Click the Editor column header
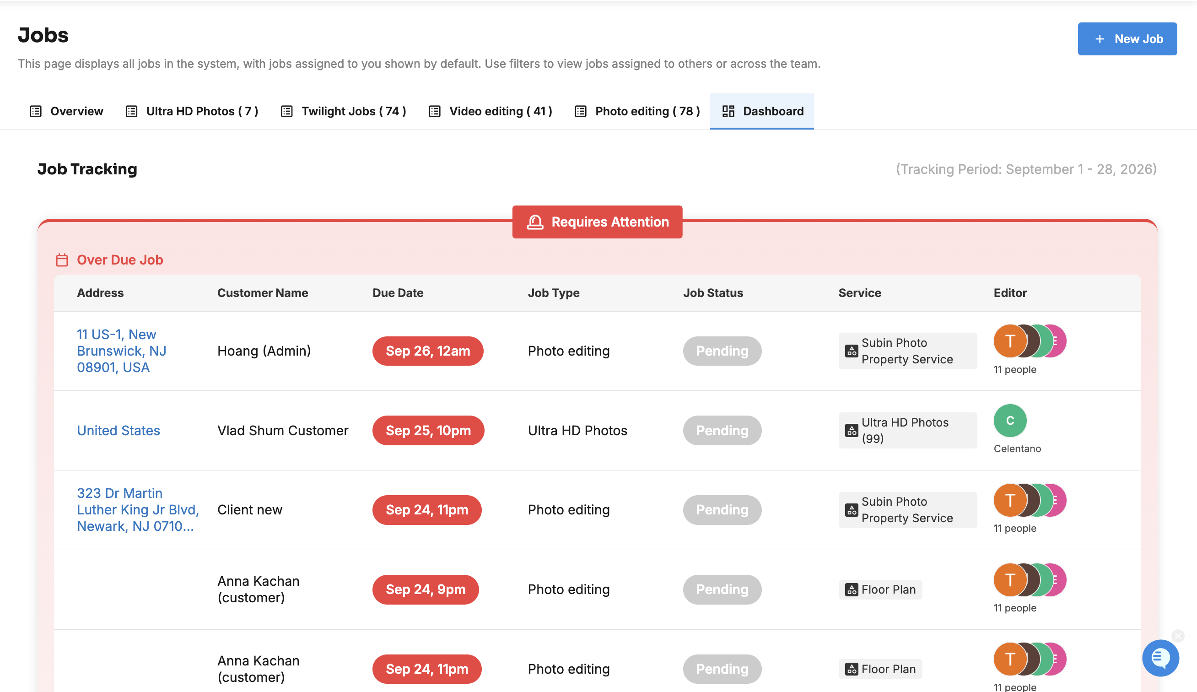The image size is (1197, 692). (1010, 293)
